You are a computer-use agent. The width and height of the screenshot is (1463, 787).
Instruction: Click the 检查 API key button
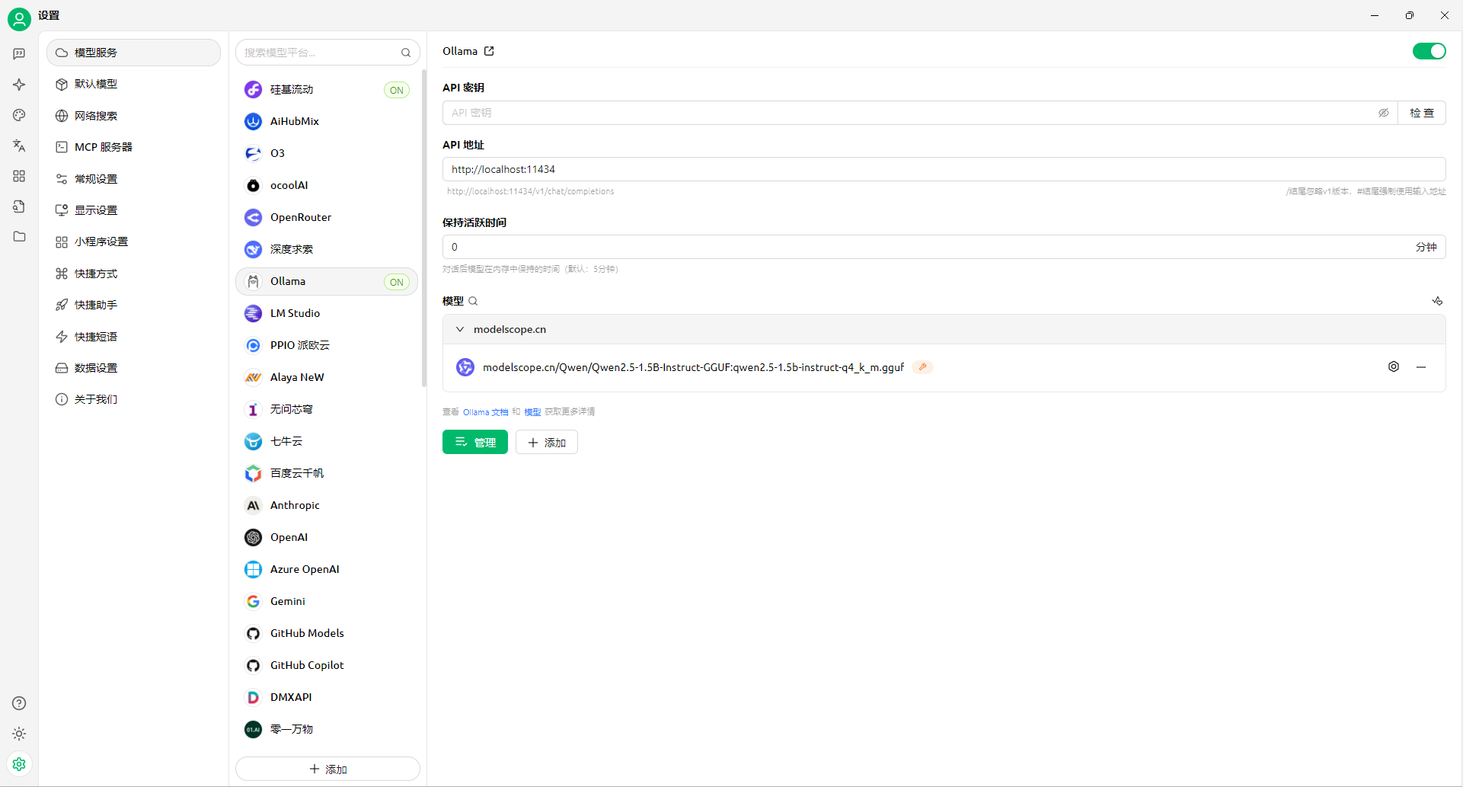coord(1421,113)
